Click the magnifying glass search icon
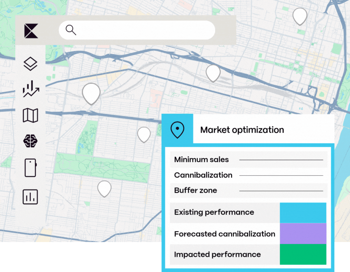The width and height of the screenshot is (350, 272). (x=71, y=30)
